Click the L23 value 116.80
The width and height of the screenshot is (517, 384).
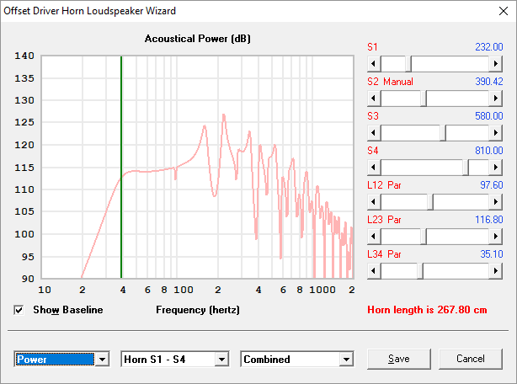point(489,220)
